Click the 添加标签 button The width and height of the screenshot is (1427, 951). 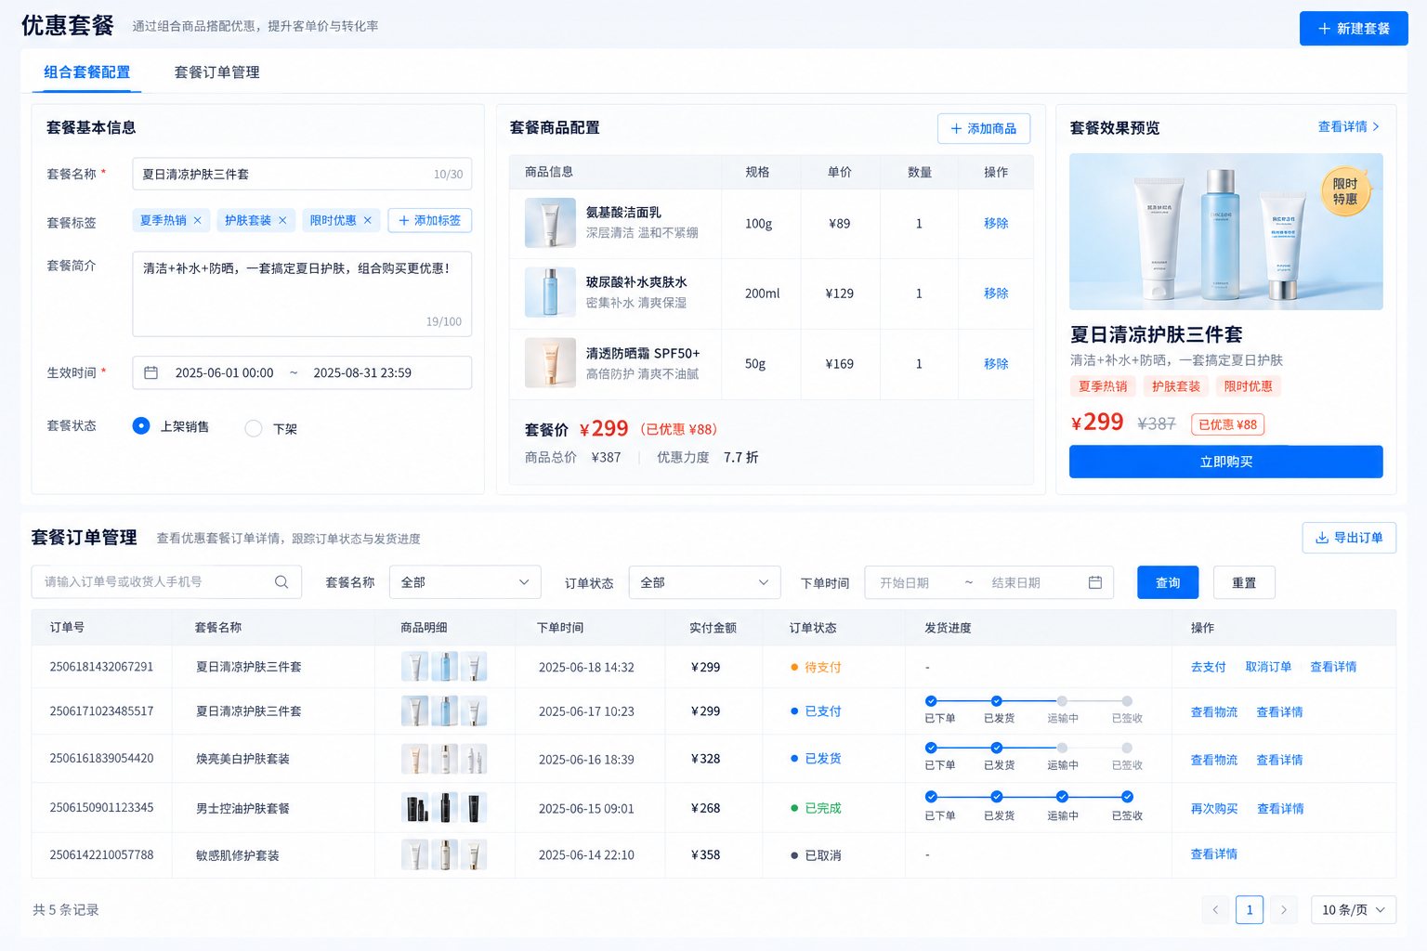[430, 220]
